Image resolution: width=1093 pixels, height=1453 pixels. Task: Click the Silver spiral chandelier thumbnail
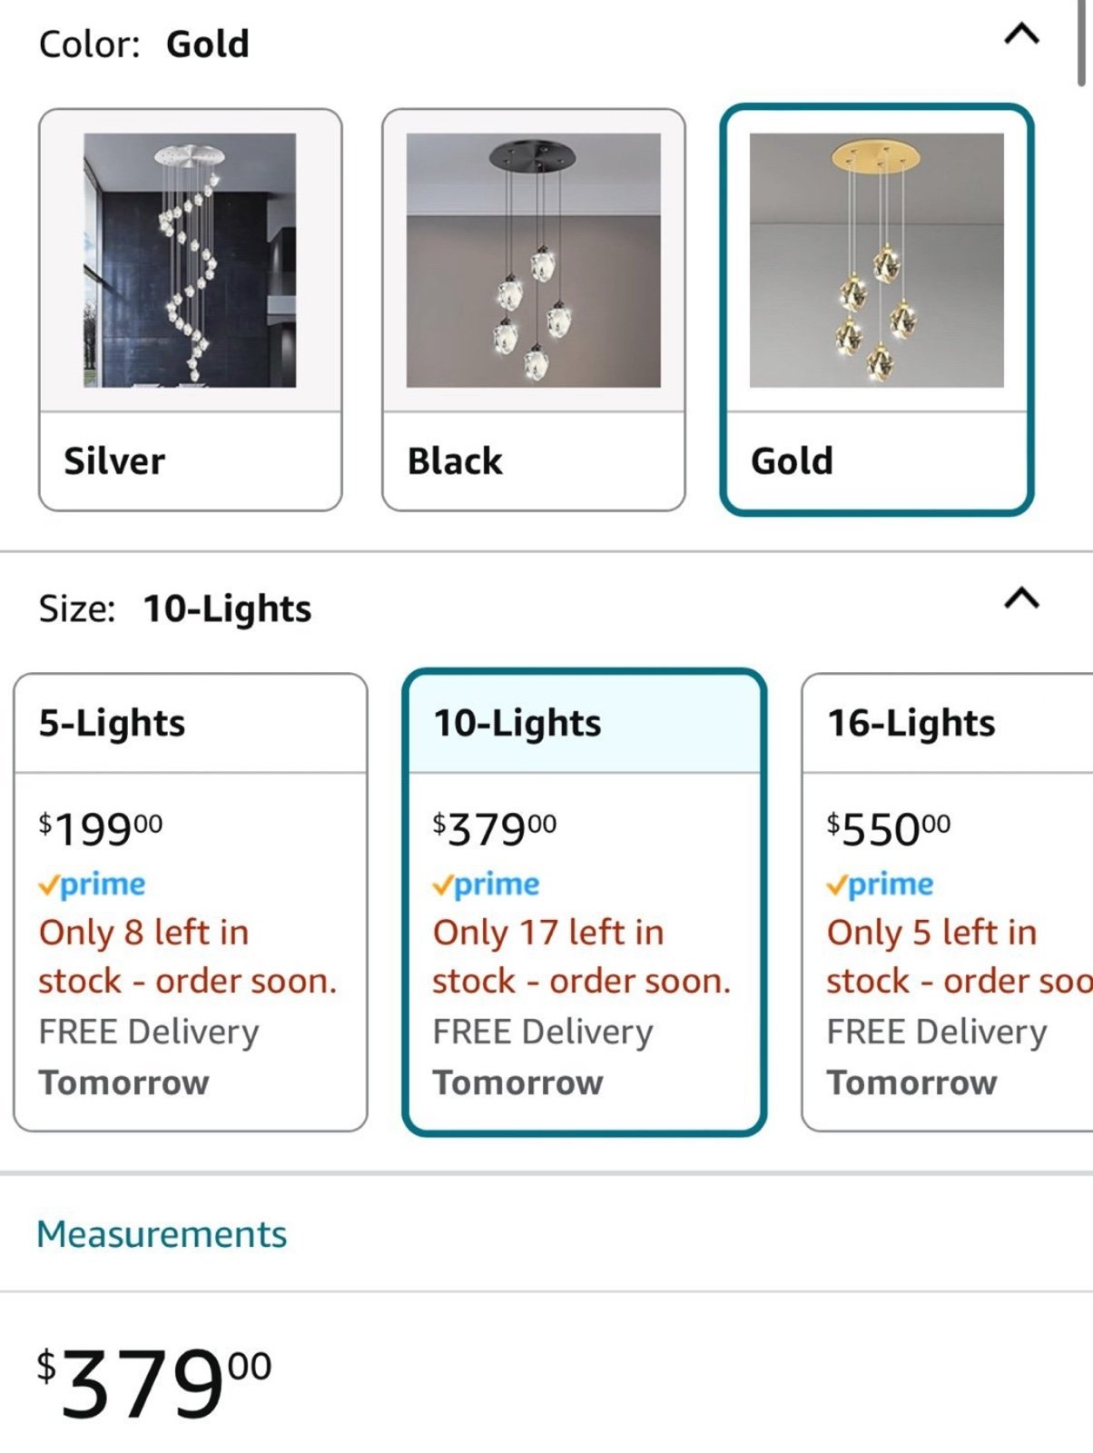[x=190, y=261]
